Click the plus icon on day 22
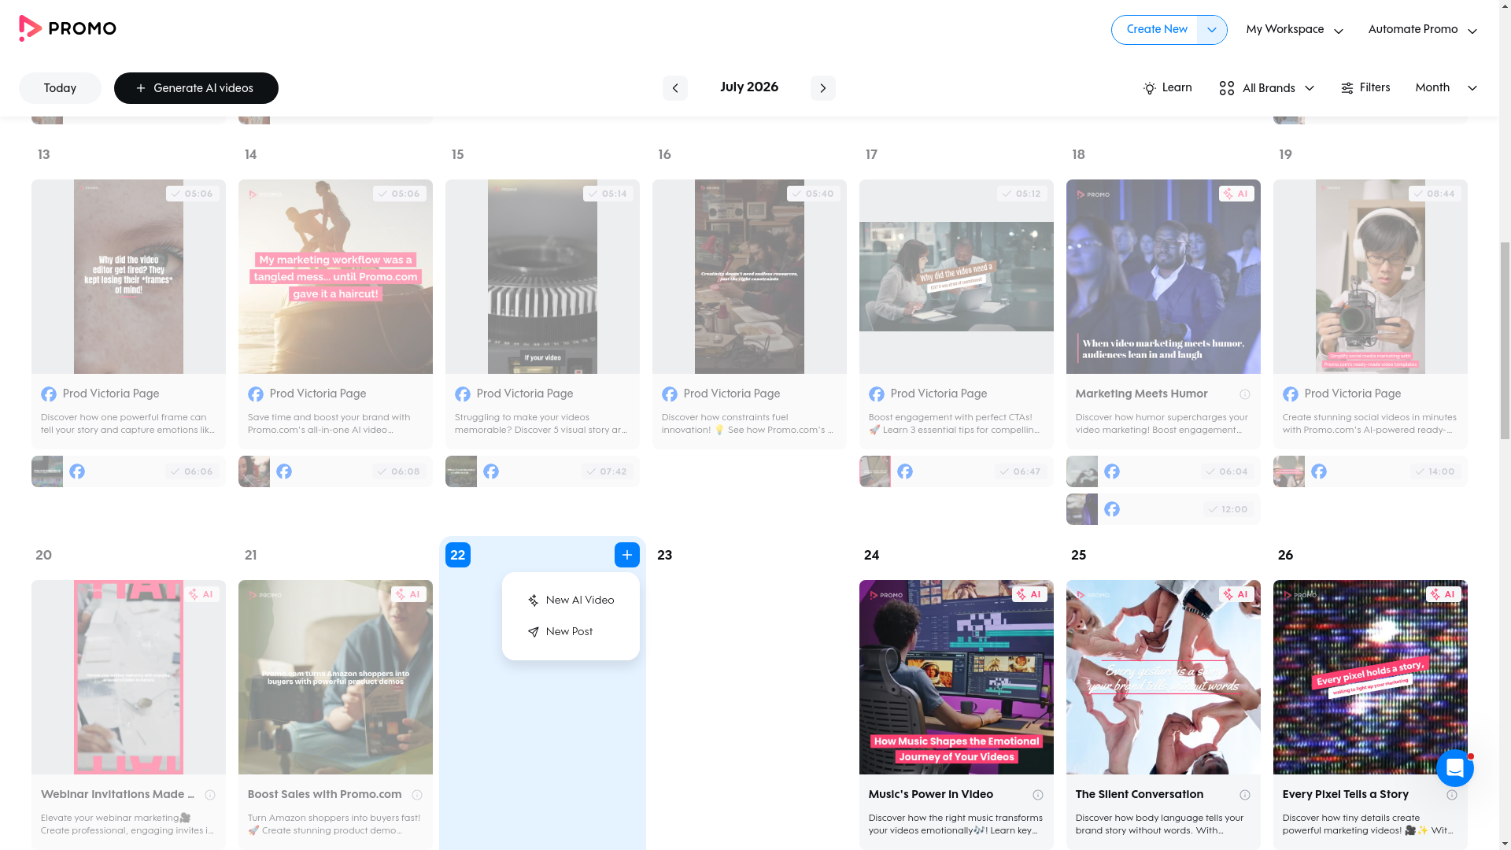The image size is (1511, 850). (x=626, y=555)
